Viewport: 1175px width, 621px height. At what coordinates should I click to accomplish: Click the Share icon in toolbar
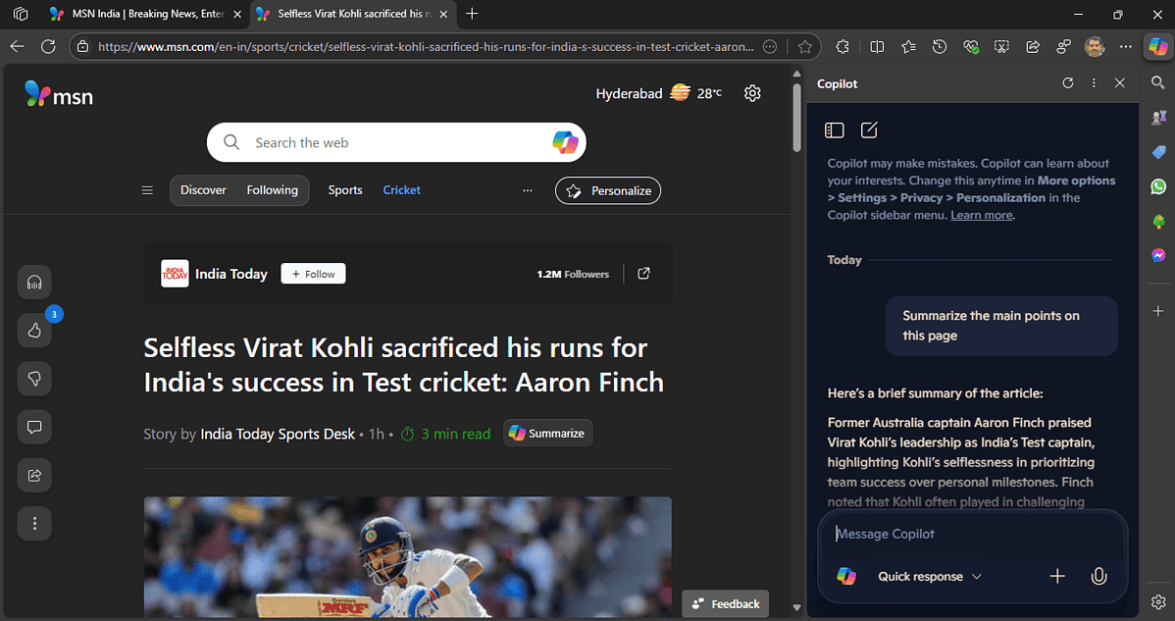pos(1033,46)
